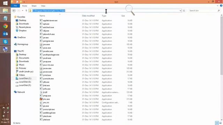Screen dimensions: 223x125
Task: Open the View ribbon tab
Action: (x=43, y=6)
